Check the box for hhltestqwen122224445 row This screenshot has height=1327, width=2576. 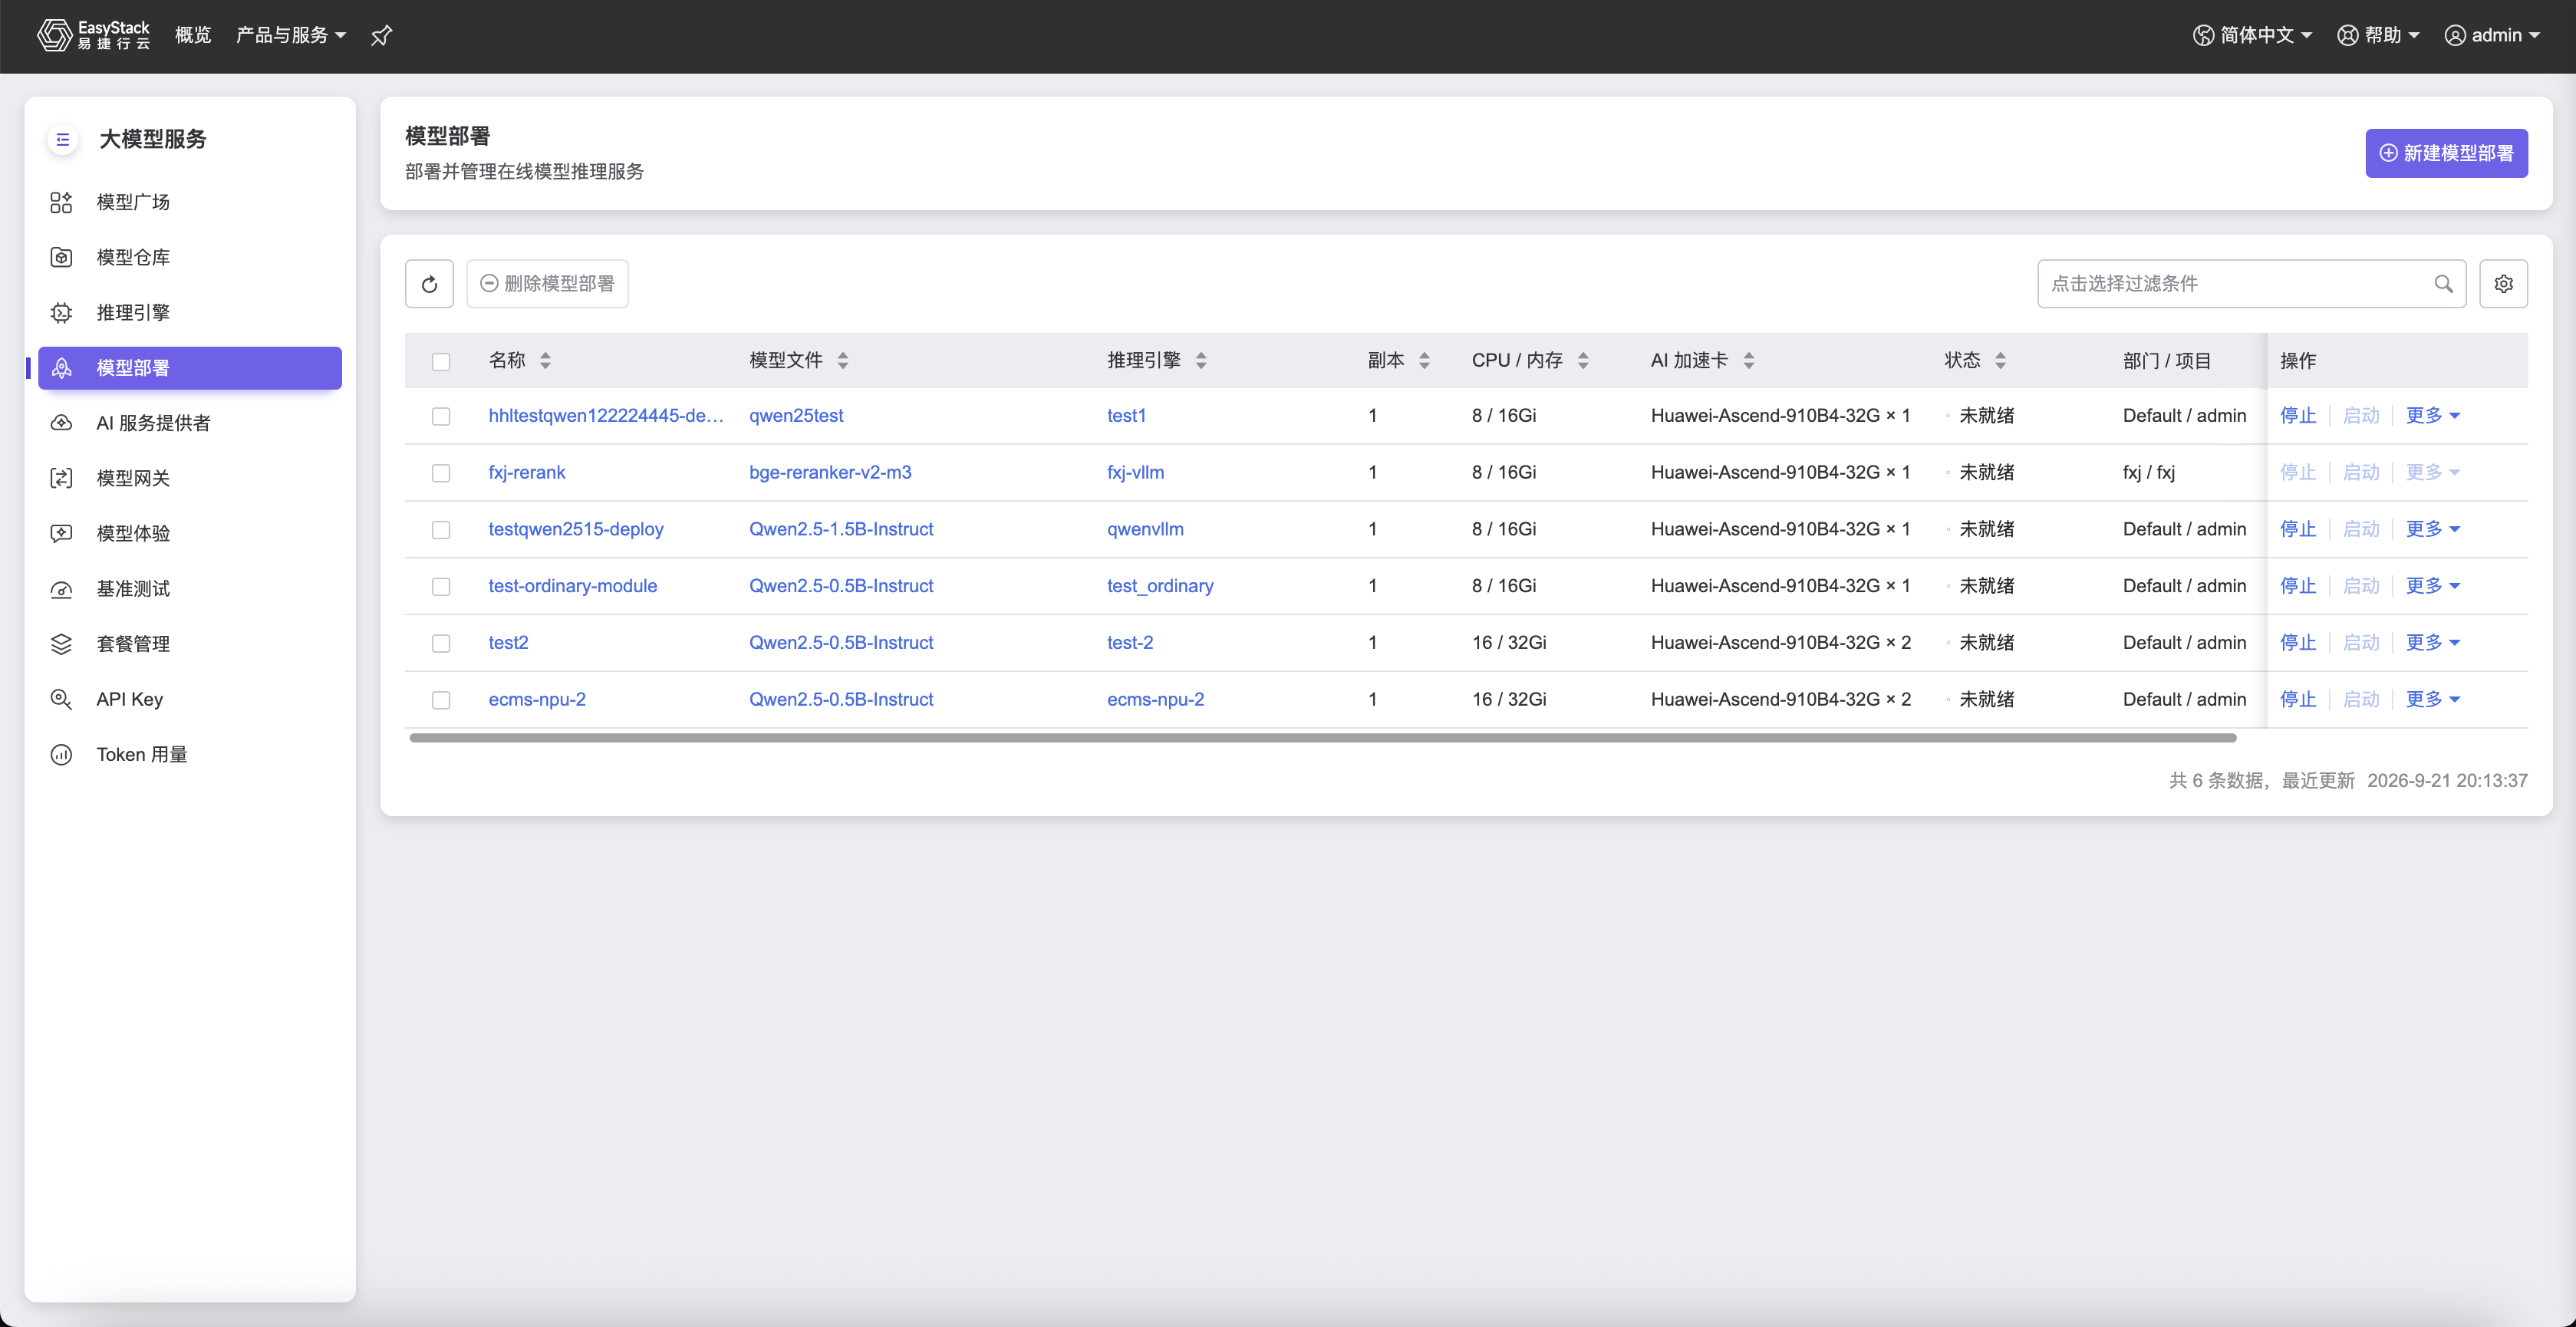(x=441, y=416)
